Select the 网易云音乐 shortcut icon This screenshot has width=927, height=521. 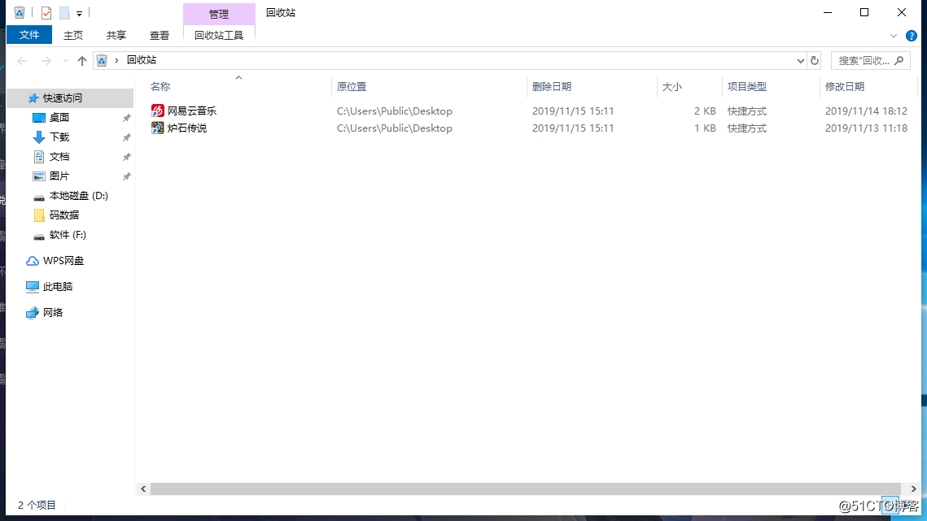[157, 111]
